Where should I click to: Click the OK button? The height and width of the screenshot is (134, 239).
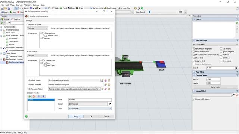click(x=91, y=117)
